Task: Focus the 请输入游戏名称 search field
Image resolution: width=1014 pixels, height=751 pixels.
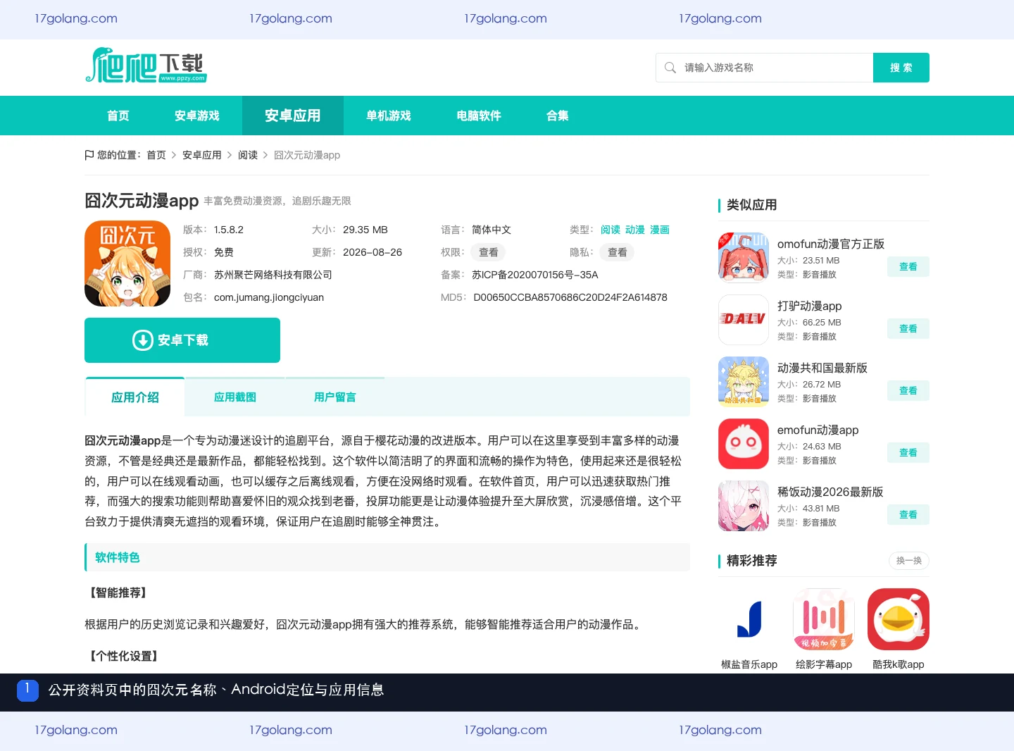Action: (x=765, y=68)
